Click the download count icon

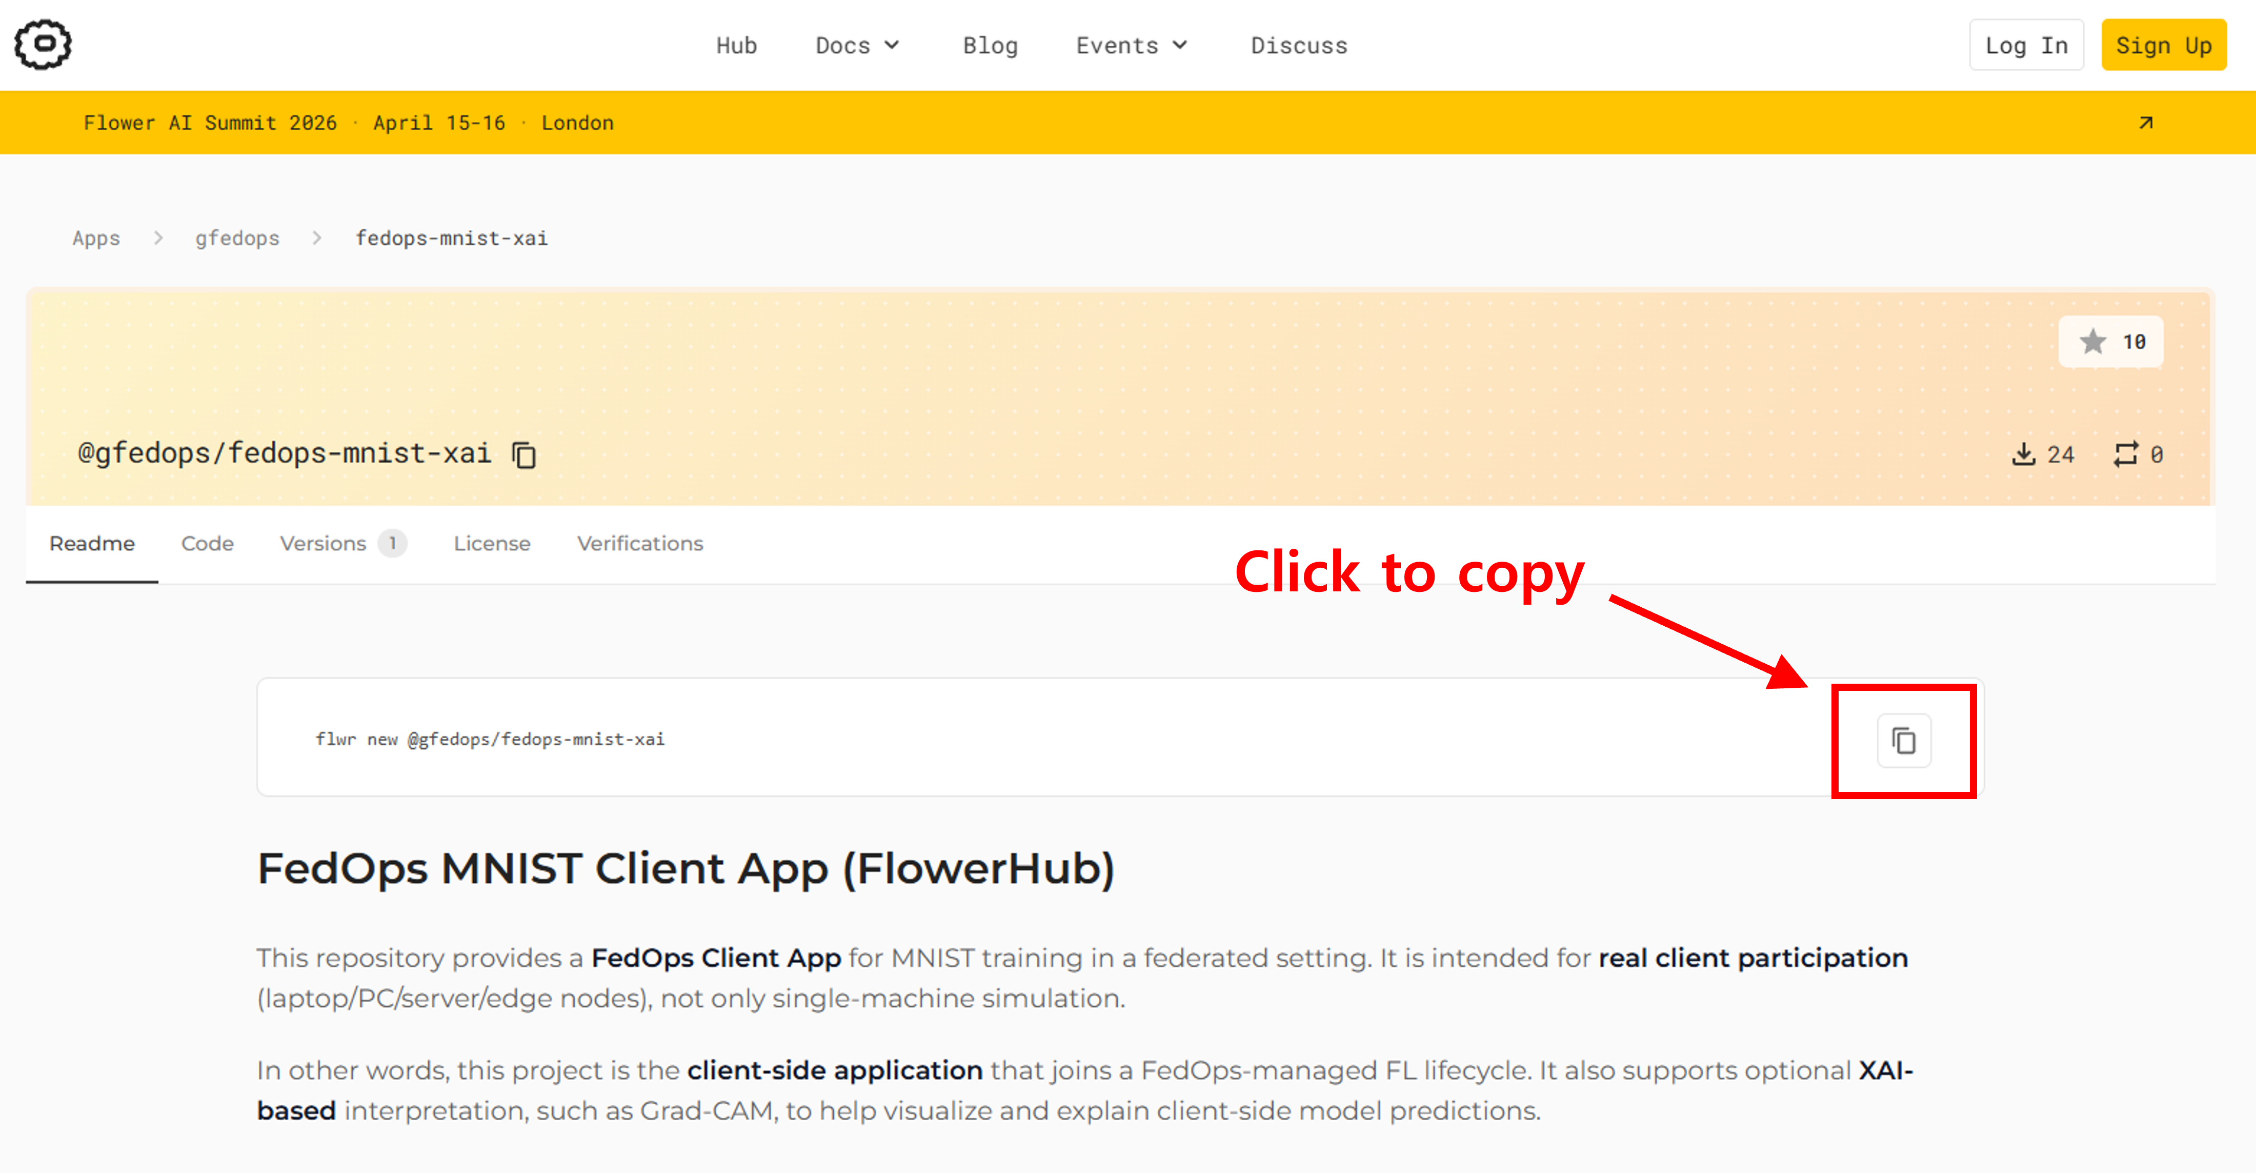click(x=2023, y=454)
